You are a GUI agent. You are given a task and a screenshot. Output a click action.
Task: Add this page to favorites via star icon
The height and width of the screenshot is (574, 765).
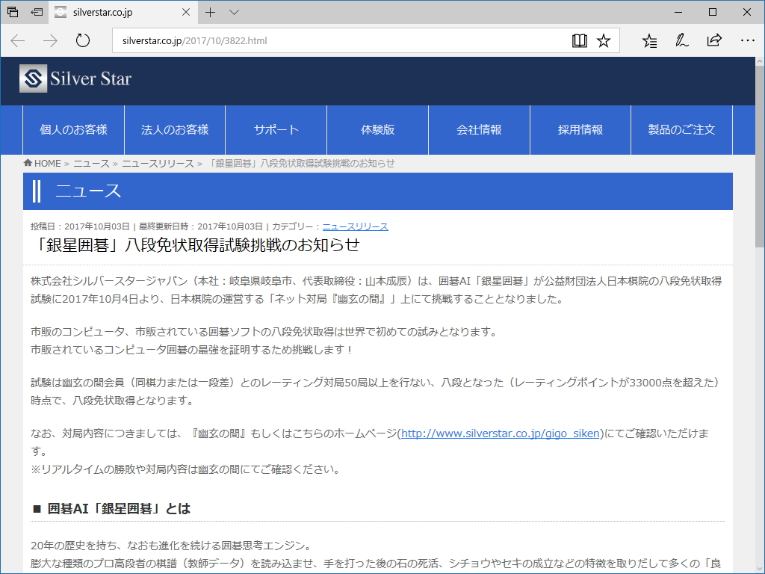(x=604, y=40)
